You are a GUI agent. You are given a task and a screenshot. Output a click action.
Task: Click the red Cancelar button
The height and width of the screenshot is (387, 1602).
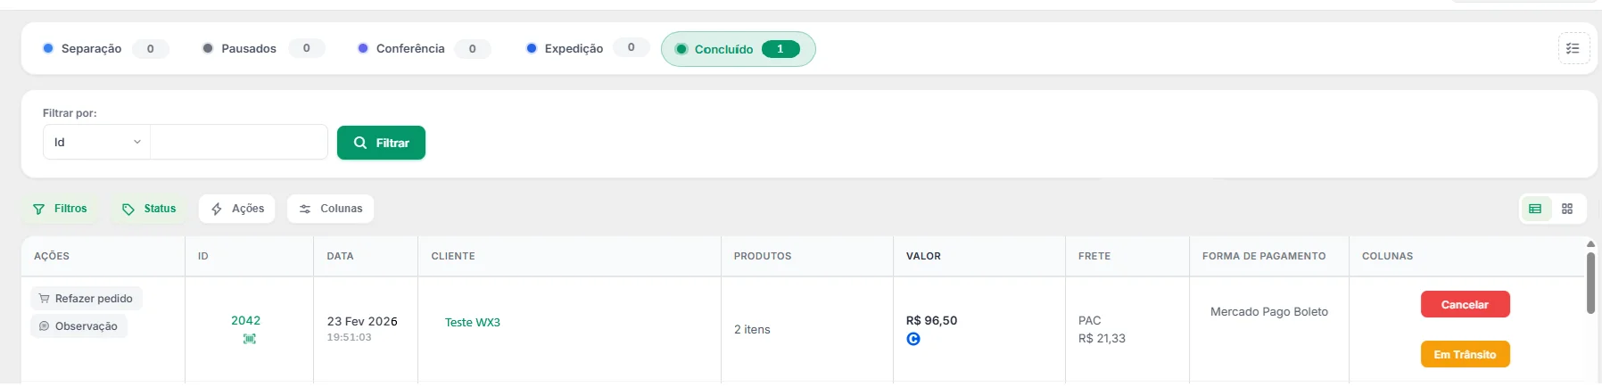pos(1465,304)
